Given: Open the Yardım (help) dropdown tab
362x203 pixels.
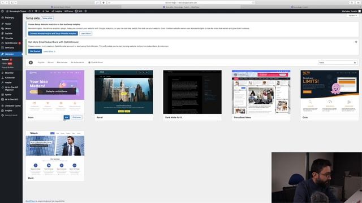Looking at the screenshot, I should click(352, 15).
